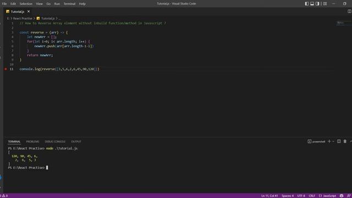Toggle the bottom panel layout icon
352x198 pixels.
[312, 4]
